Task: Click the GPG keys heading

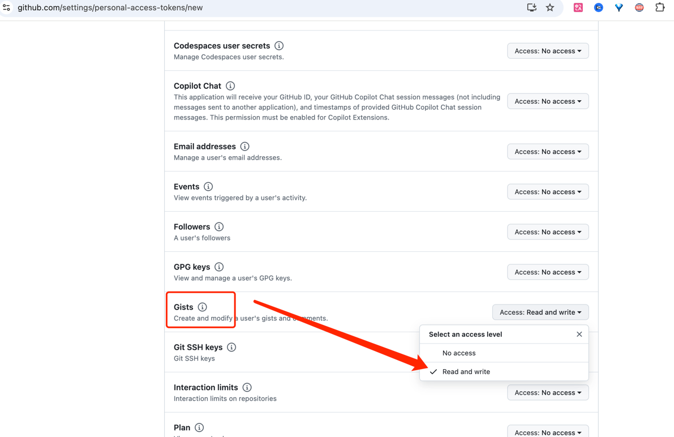Action: tap(192, 267)
